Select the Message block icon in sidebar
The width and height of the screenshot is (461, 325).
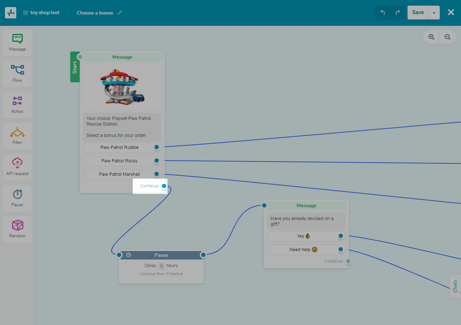[17, 42]
